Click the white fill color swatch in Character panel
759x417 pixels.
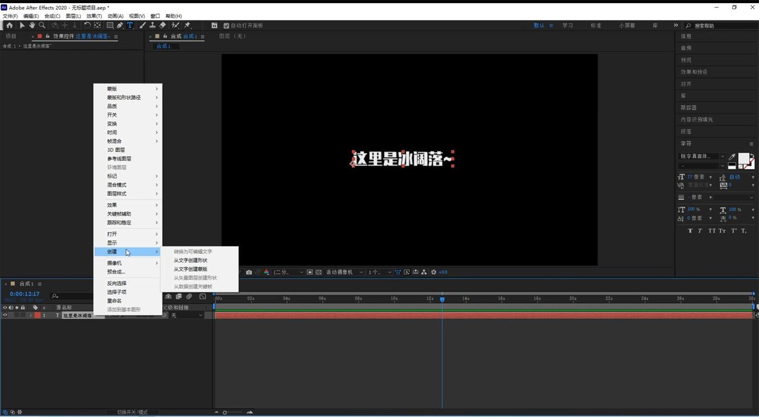click(x=744, y=158)
